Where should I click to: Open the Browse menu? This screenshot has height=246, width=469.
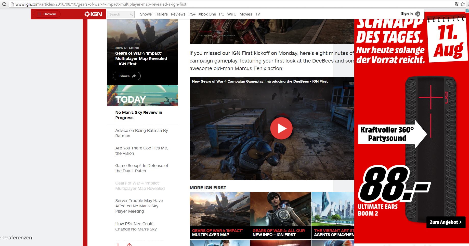(x=47, y=14)
